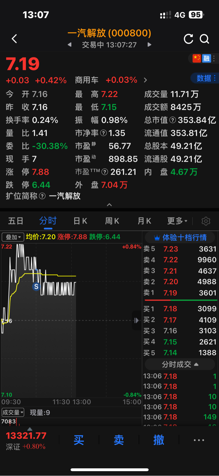Open help for 总市值
This screenshot has height=476, width=219.
tap(173, 120)
